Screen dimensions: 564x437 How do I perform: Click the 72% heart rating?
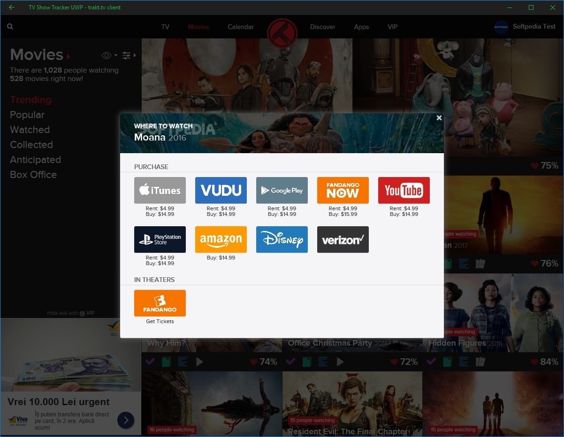pos(404,362)
